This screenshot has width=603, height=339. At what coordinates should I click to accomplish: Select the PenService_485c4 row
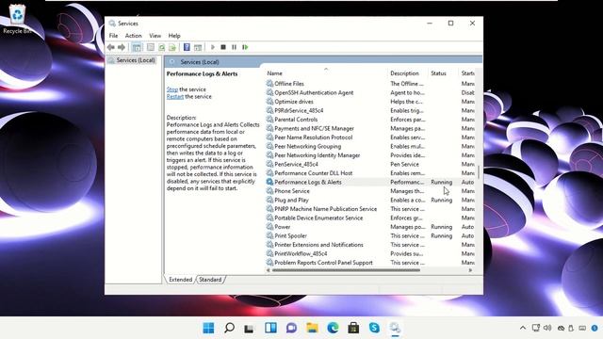pos(369,164)
